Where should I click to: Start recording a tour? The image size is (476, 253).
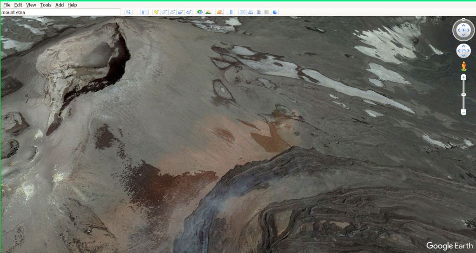click(x=189, y=12)
